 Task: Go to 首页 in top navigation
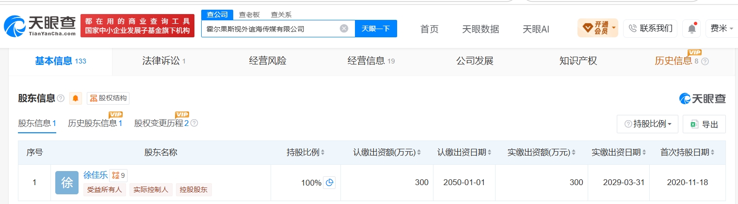coord(429,29)
